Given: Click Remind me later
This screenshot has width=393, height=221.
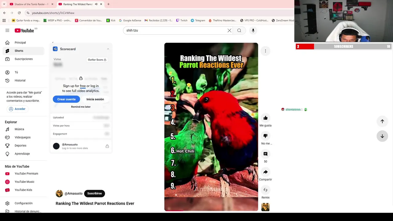Looking at the screenshot, I should coord(81,107).
